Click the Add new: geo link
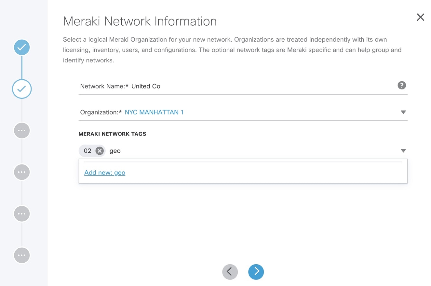 pyautogui.click(x=105, y=173)
